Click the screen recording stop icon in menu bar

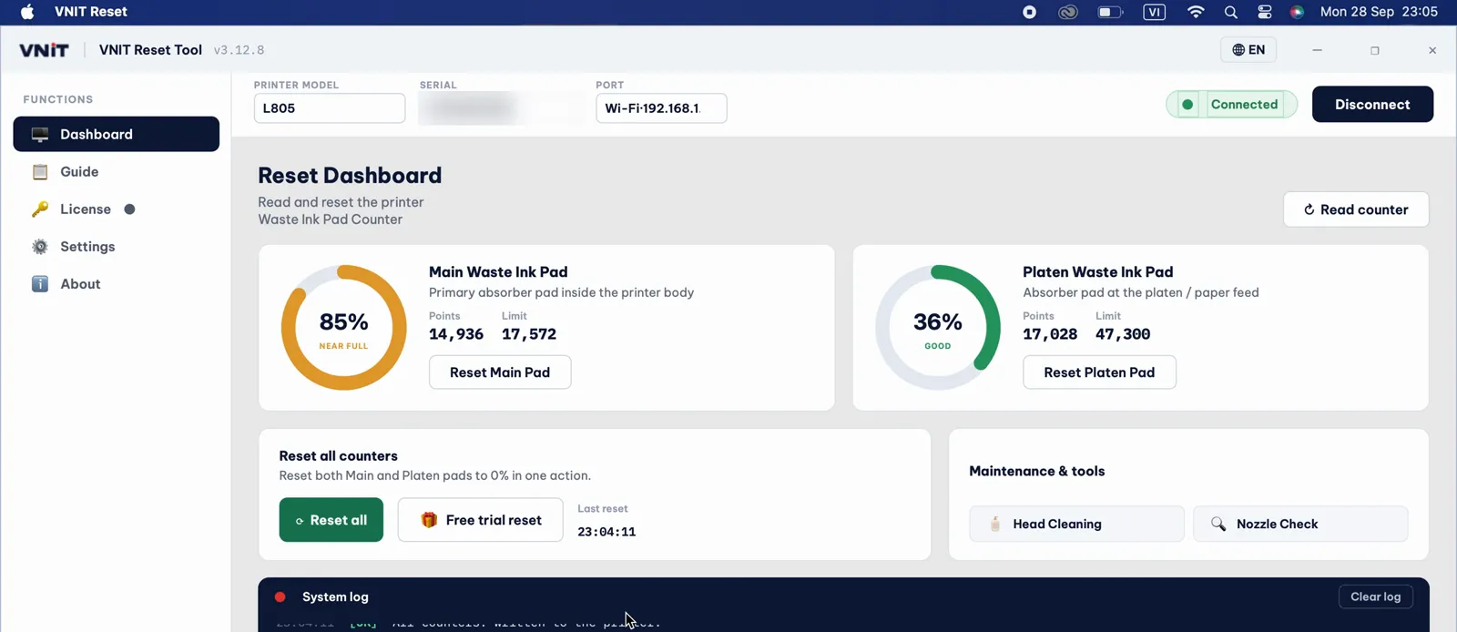point(1029,12)
